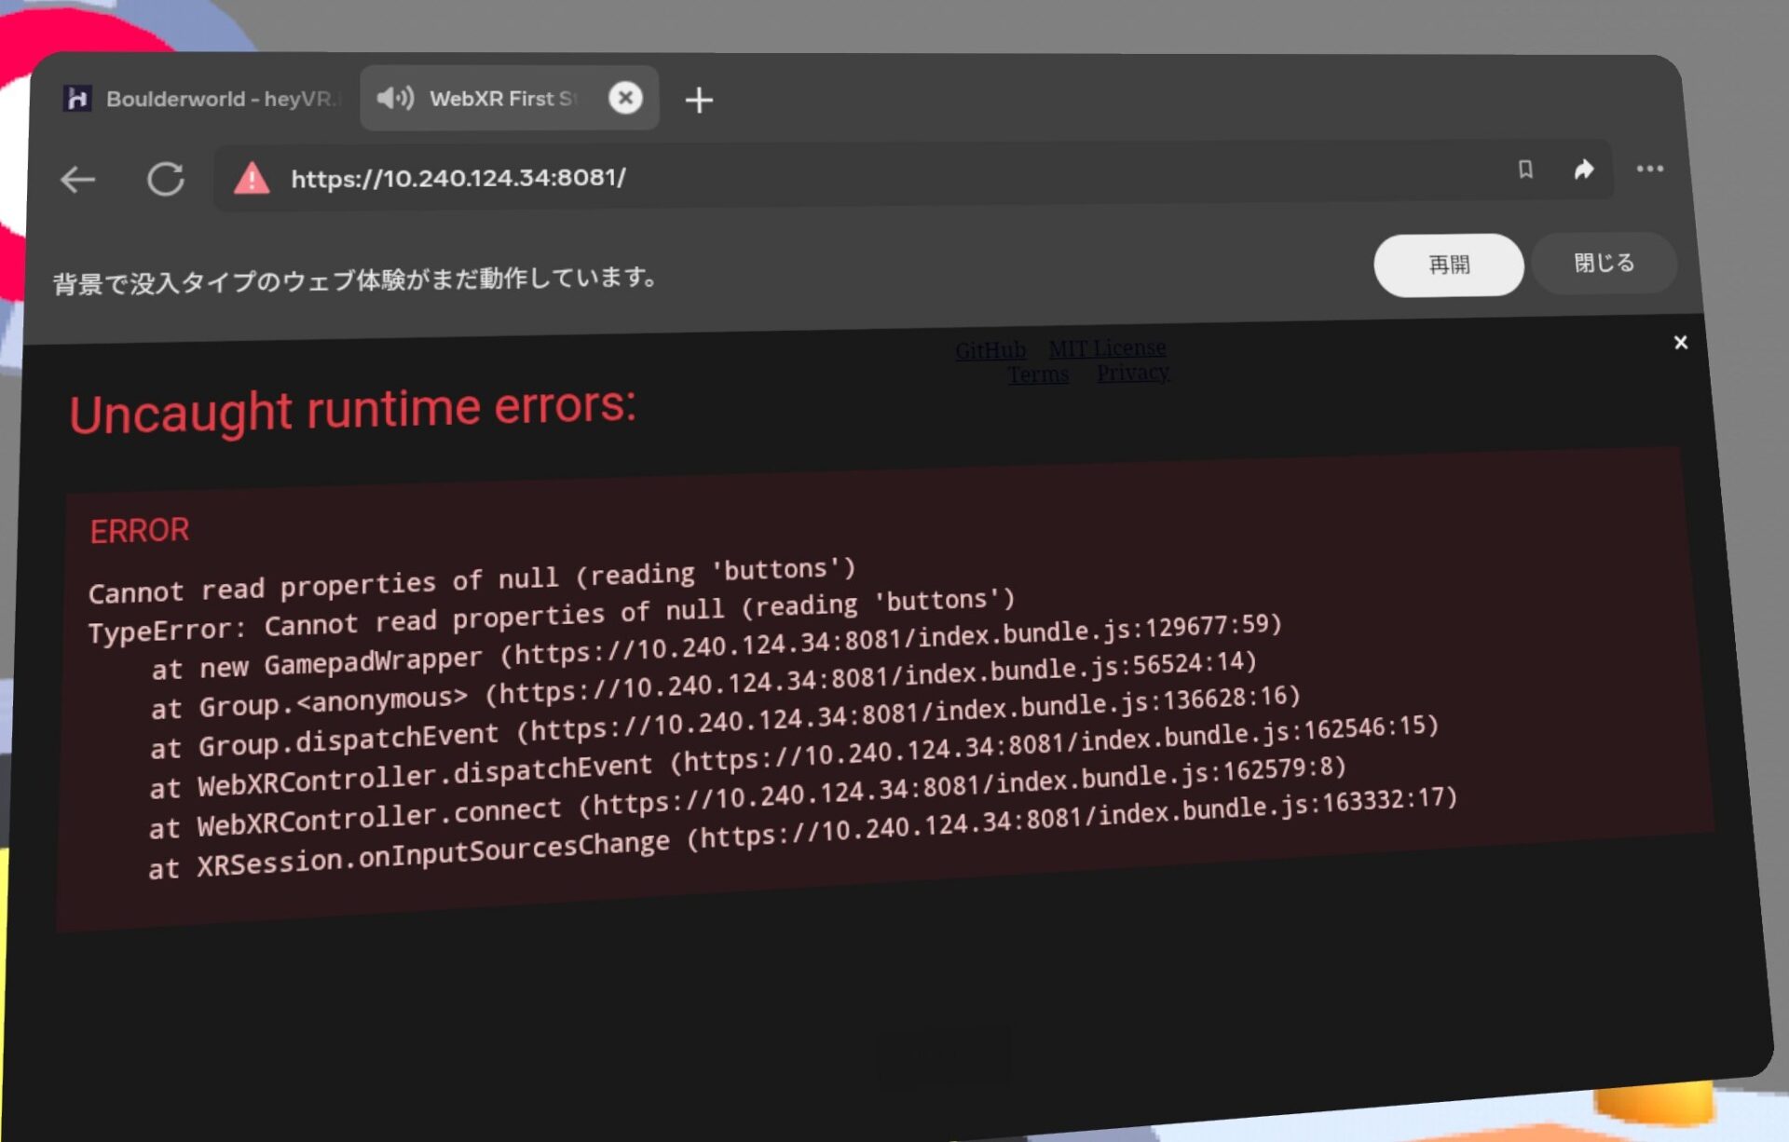Viewport: 1789px width, 1142px height.
Task: Click the heyVR favicon on Boulderworld tab
Action: [x=78, y=97]
